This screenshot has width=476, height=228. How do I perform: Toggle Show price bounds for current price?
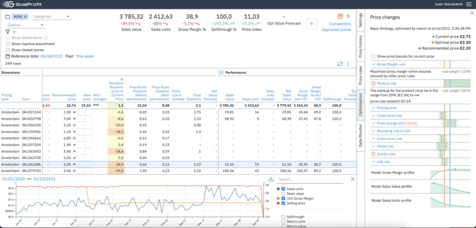click(x=373, y=57)
